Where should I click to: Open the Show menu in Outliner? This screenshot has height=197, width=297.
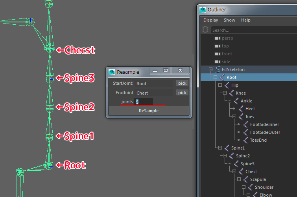tap(229, 20)
